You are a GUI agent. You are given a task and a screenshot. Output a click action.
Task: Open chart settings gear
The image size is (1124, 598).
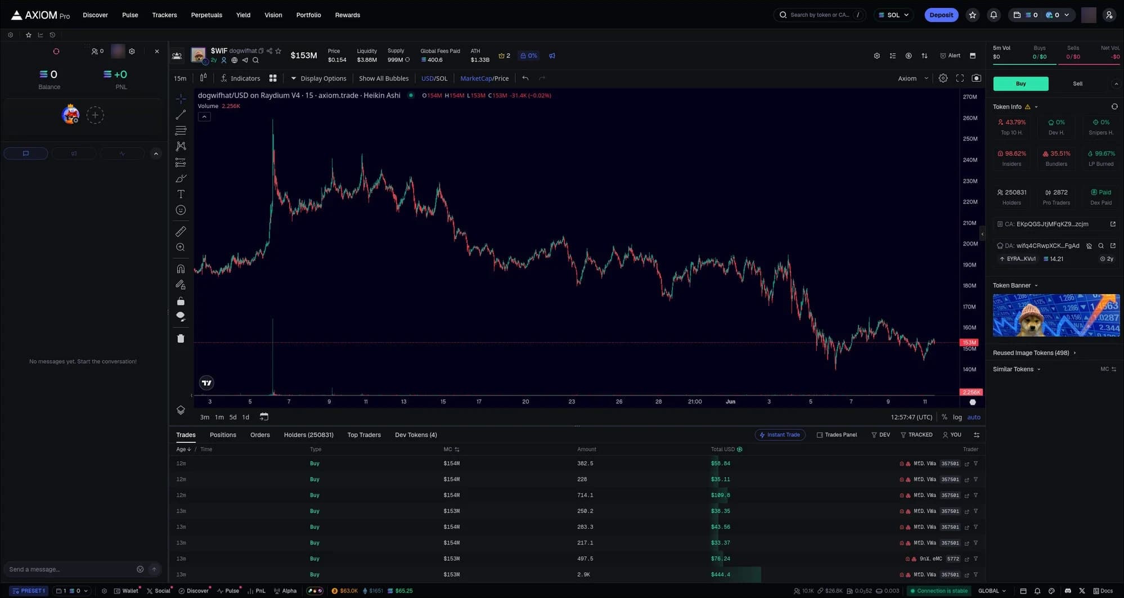point(943,78)
